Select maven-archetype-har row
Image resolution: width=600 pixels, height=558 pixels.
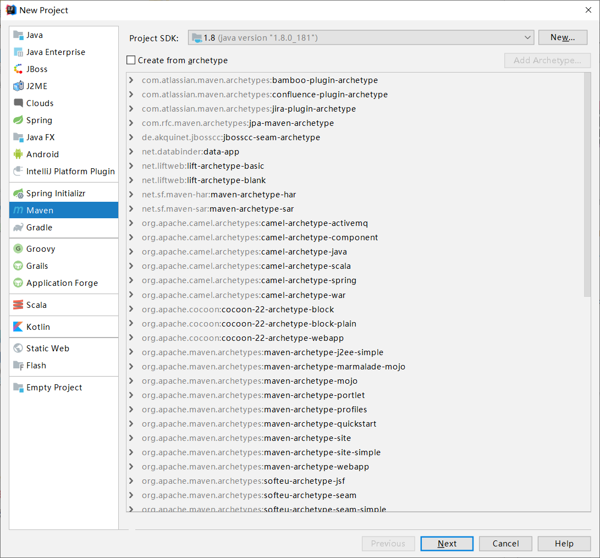pyautogui.click(x=355, y=195)
